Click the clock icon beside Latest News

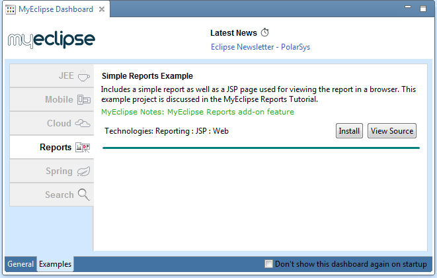pos(265,32)
